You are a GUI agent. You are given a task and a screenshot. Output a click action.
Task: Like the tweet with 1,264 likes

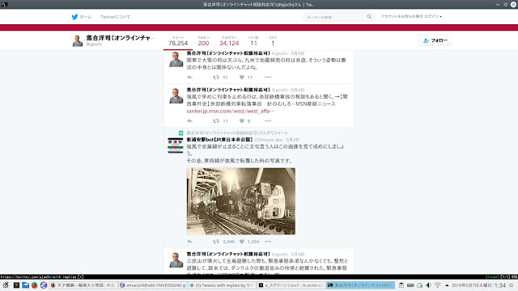(242, 242)
